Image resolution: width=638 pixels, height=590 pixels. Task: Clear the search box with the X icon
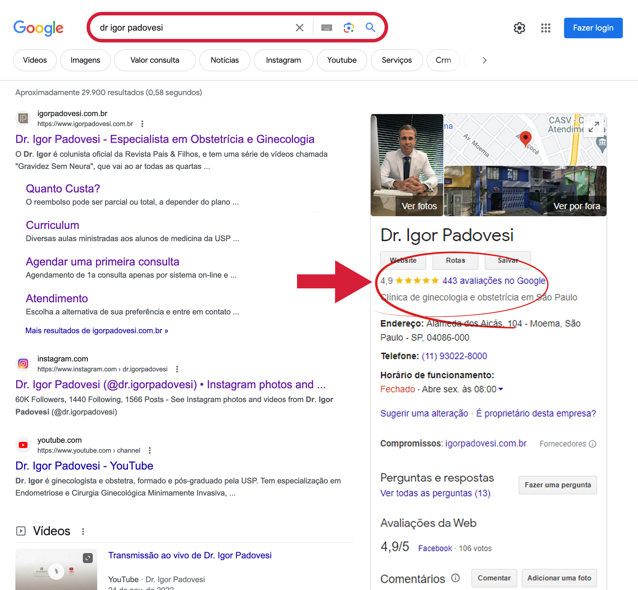(299, 28)
